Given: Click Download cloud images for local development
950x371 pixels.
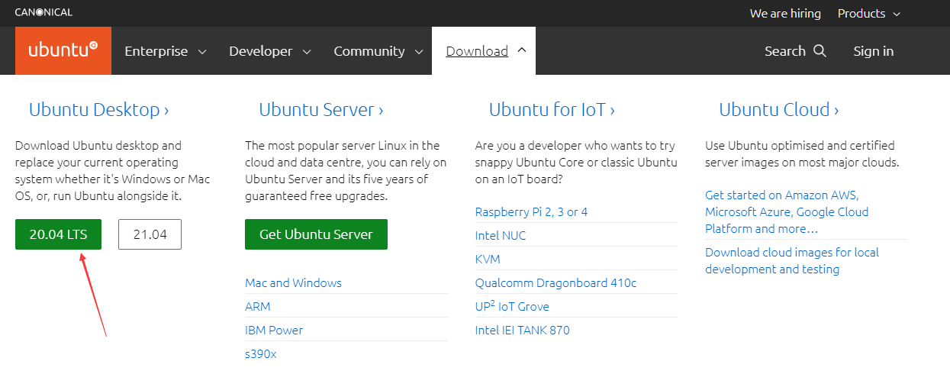Looking at the screenshot, I should (792, 261).
